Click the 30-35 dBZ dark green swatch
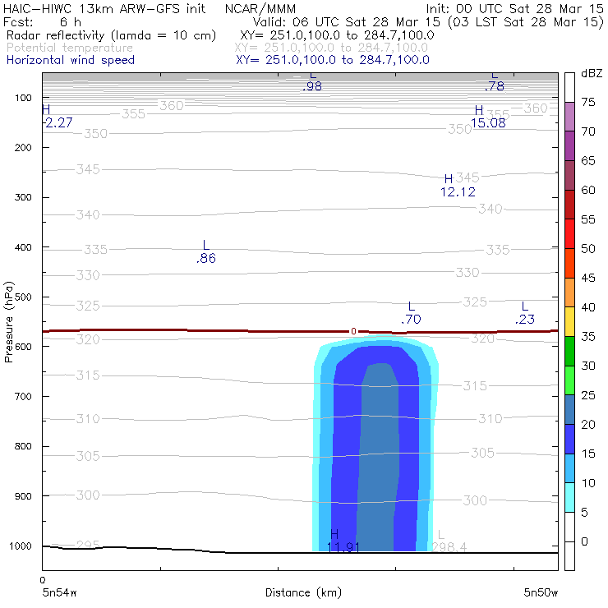 pos(569,351)
